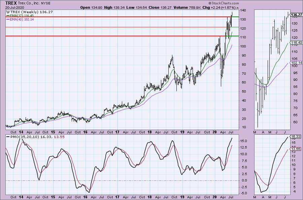Click the date '20-Jul-2020'
The image size is (303, 200).
tap(15, 7)
